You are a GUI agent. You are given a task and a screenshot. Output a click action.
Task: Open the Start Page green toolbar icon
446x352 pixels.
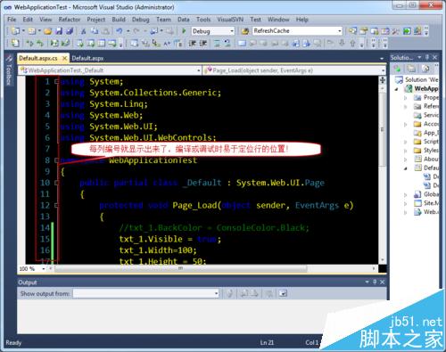click(x=407, y=31)
